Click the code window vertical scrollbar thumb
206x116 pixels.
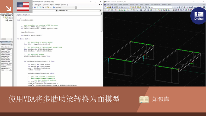pyautogui.click(x=101, y=23)
